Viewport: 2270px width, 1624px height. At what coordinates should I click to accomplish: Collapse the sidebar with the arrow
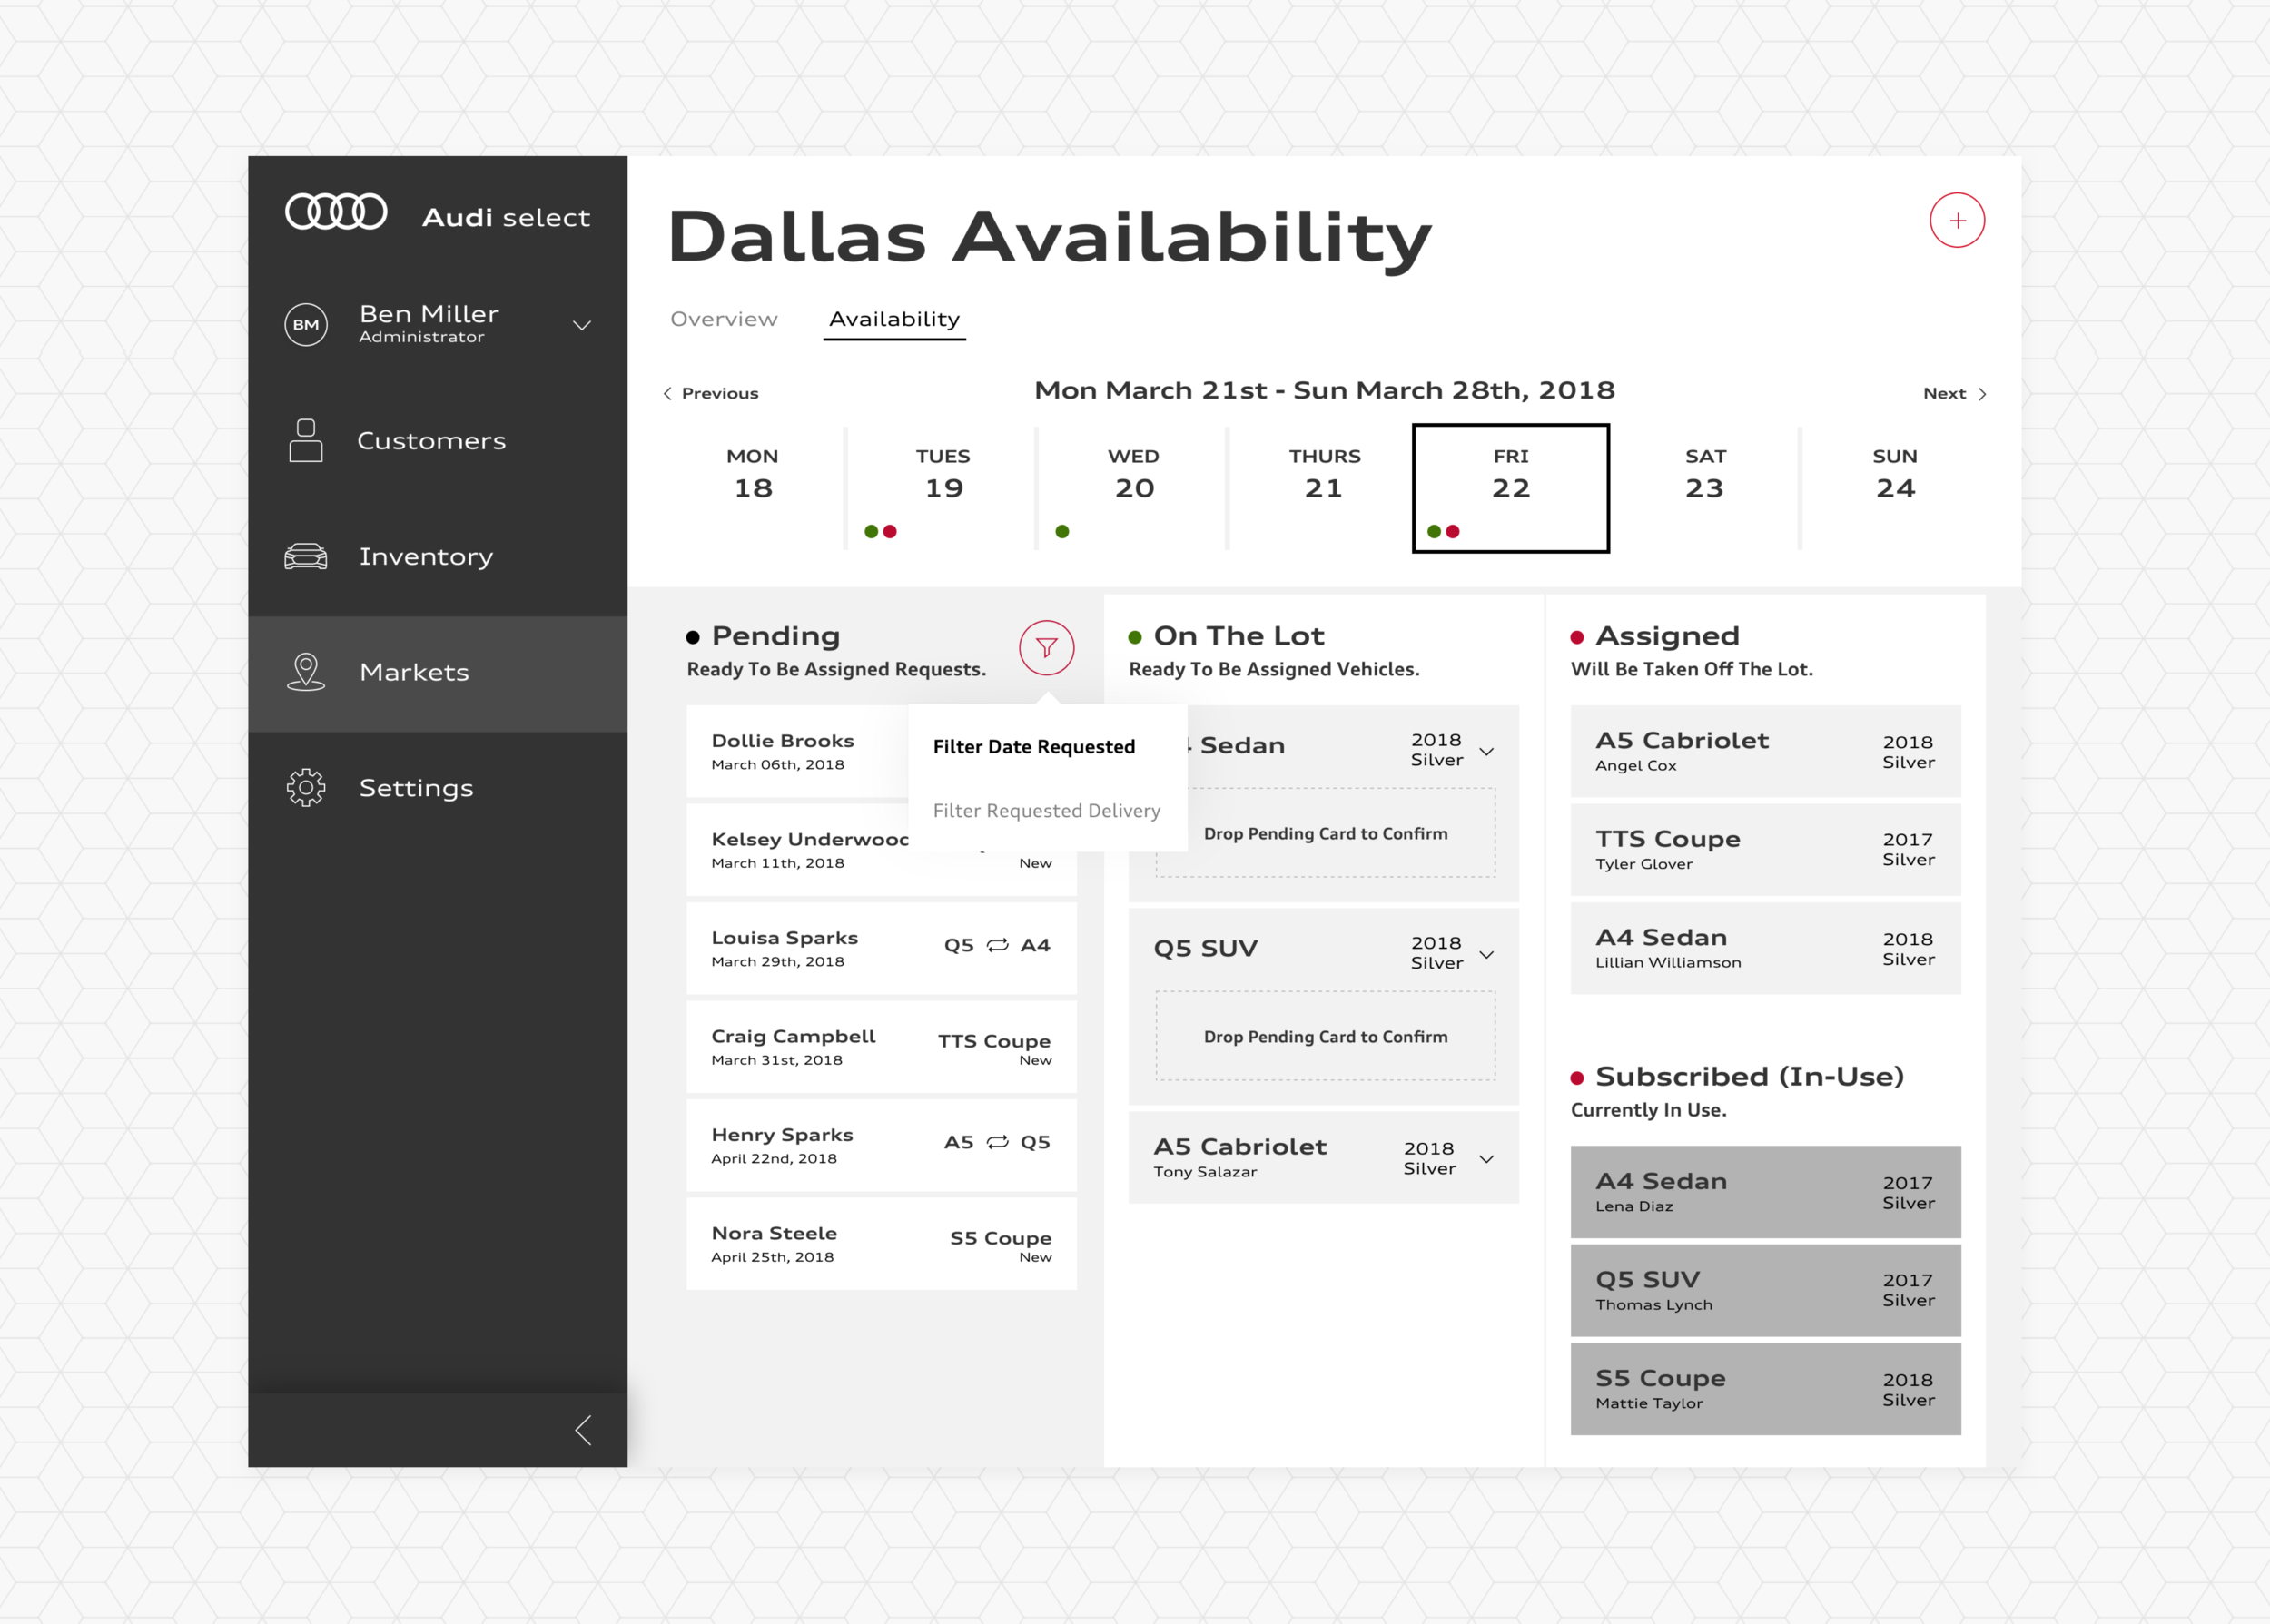click(583, 1430)
